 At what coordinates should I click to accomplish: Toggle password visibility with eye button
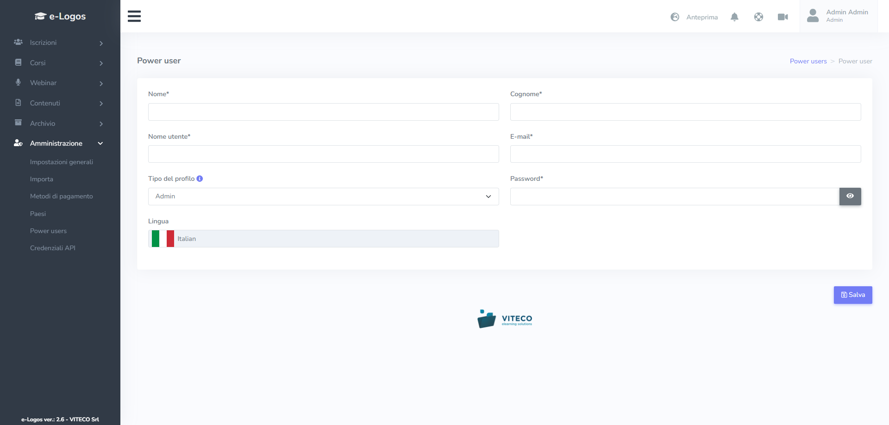(850, 196)
